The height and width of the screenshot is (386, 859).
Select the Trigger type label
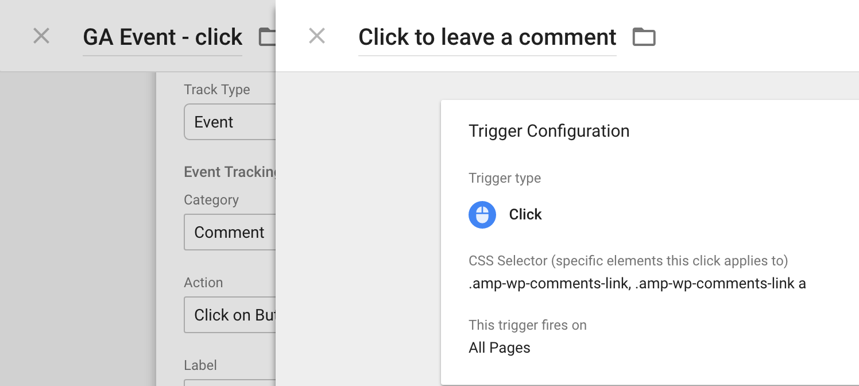click(505, 178)
